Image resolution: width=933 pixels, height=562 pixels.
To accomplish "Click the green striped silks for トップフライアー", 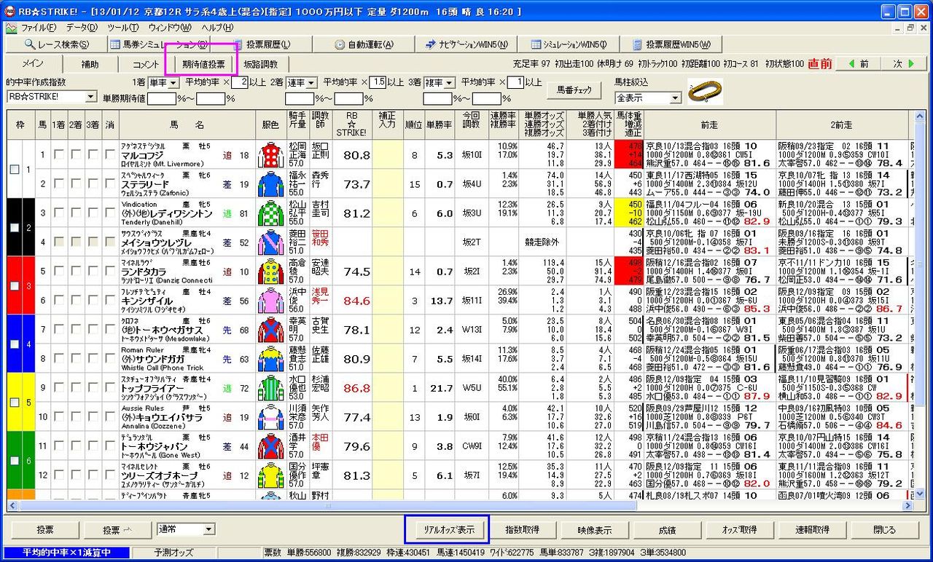I will tap(270, 387).
